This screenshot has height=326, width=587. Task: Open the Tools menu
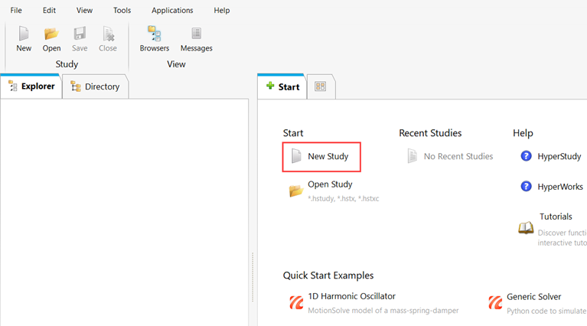pos(122,11)
